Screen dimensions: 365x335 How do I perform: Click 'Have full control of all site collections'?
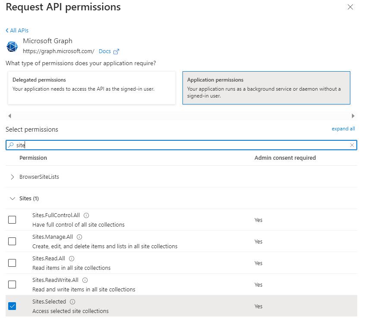point(79,225)
